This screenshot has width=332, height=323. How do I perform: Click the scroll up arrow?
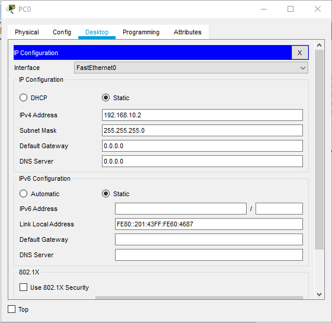click(320, 45)
